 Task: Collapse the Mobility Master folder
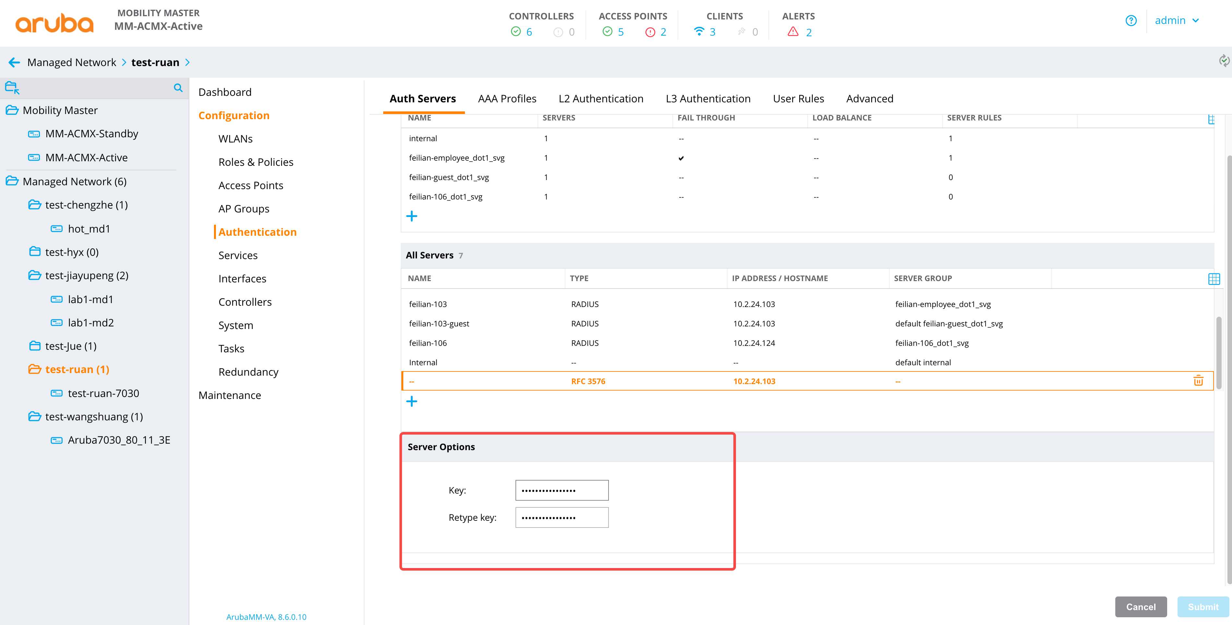[x=12, y=110]
